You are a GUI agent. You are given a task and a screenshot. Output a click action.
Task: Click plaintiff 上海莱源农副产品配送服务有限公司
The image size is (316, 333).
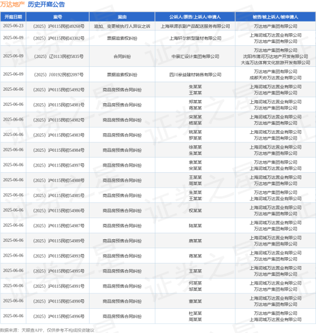(195, 26)
